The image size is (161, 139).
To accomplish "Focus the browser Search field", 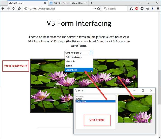I will point(115,9).
